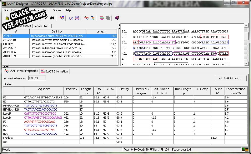The height and width of the screenshot is (154, 251).
Task: Open the Online menu
Action: [x=57, y=10]
